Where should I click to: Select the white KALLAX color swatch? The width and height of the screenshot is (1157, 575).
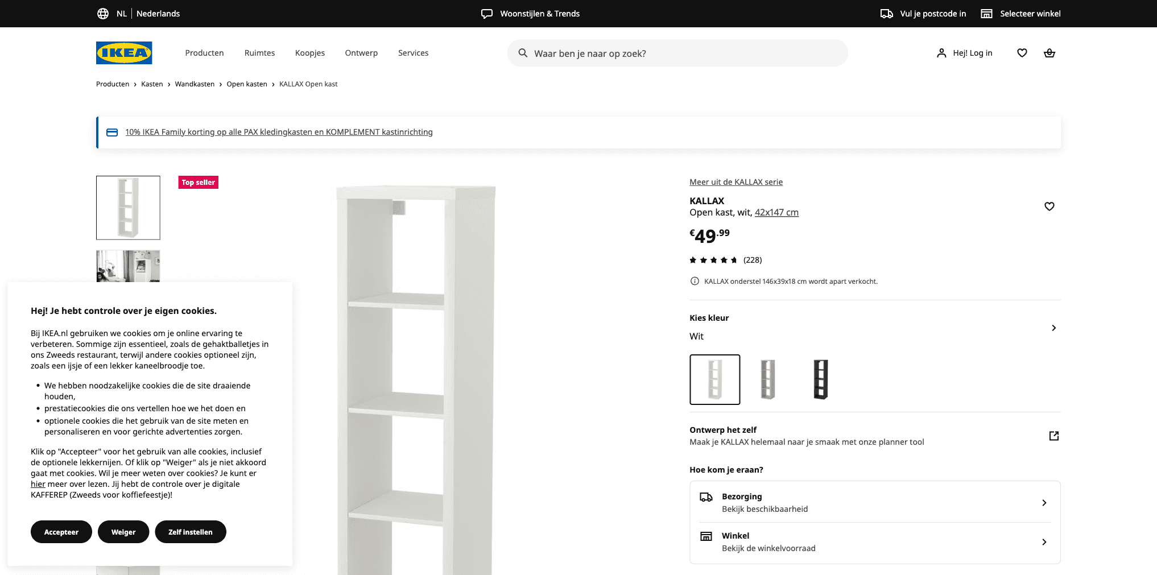(715, 379)
